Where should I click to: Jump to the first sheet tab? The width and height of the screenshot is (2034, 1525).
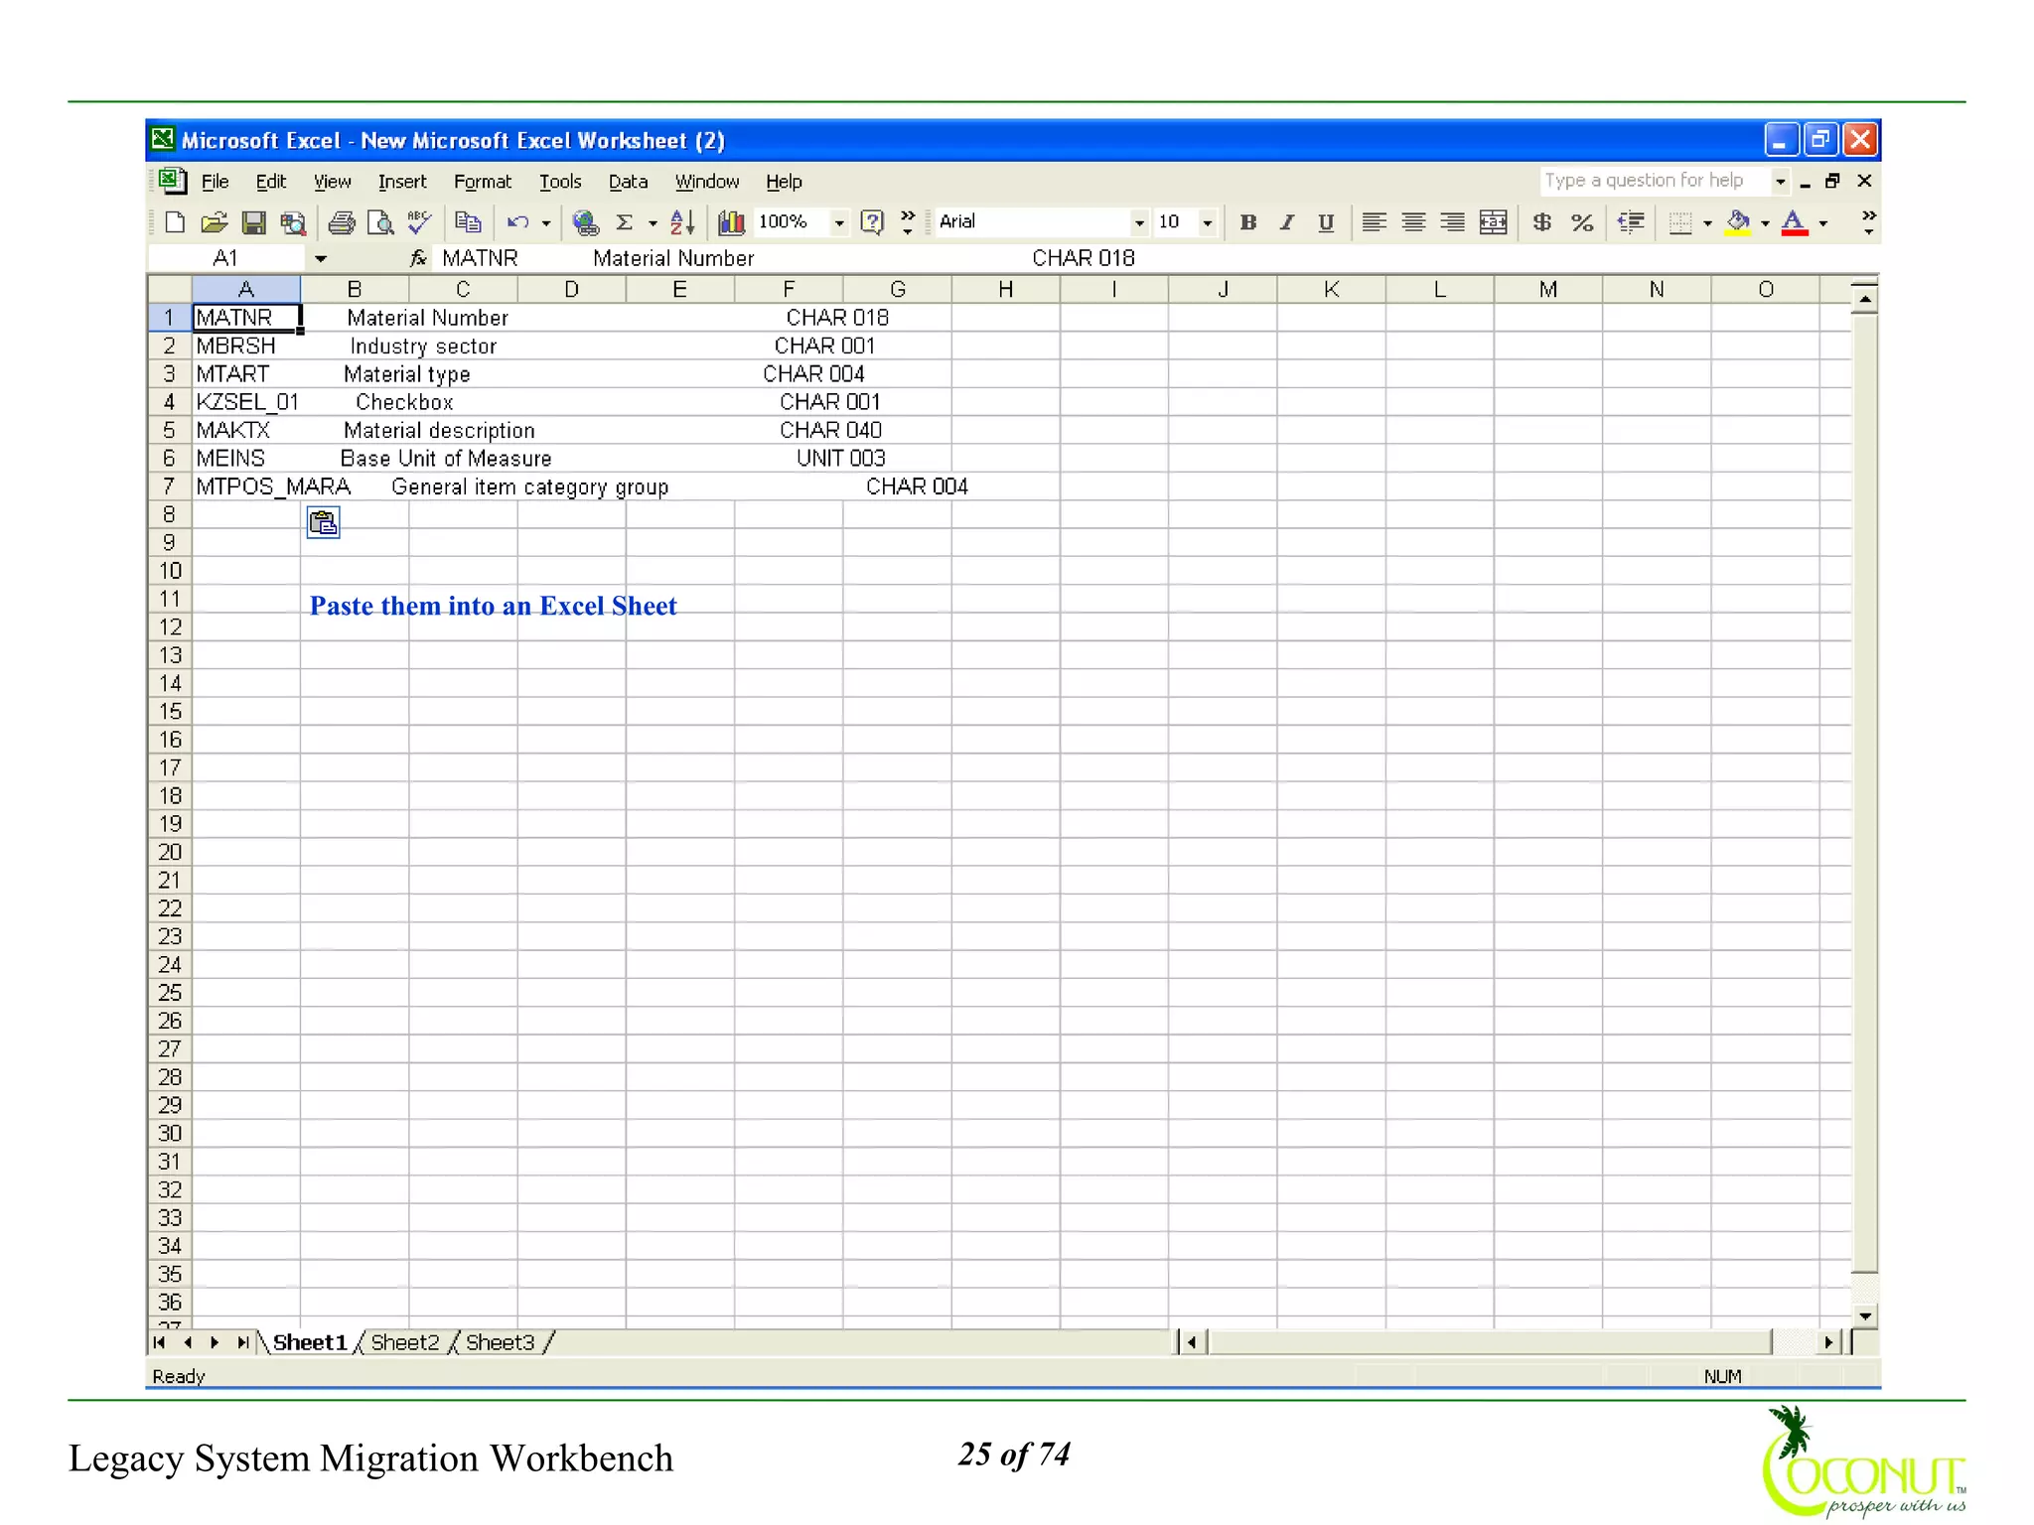[x=159, y=1342]
